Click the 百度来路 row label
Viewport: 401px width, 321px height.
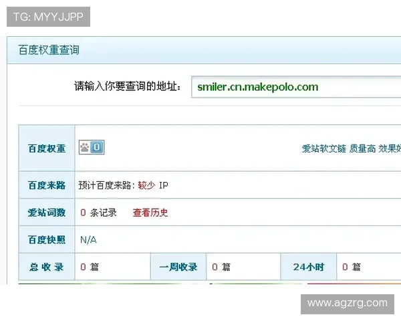click(x=47, y=185)
